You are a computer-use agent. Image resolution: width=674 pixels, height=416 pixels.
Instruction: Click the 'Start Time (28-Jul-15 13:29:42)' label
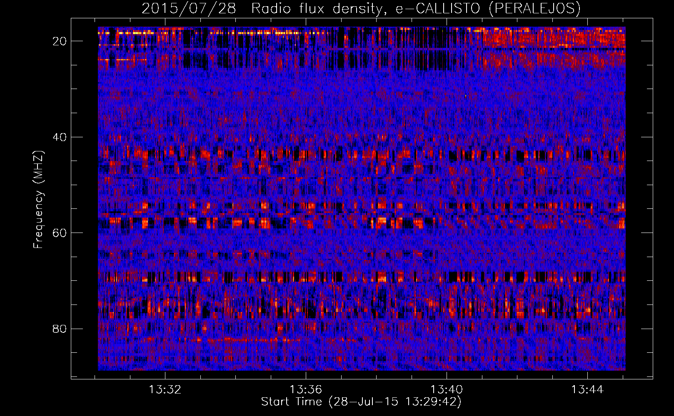click(361, 402)
